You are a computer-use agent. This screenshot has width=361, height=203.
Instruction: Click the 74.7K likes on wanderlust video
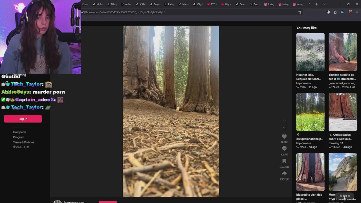click(x=336, y=87)
